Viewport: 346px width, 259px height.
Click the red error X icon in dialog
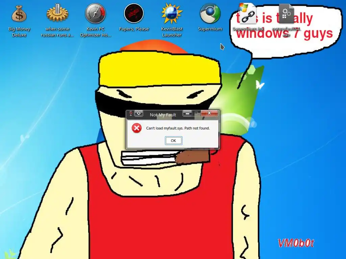tap(137, 128)
